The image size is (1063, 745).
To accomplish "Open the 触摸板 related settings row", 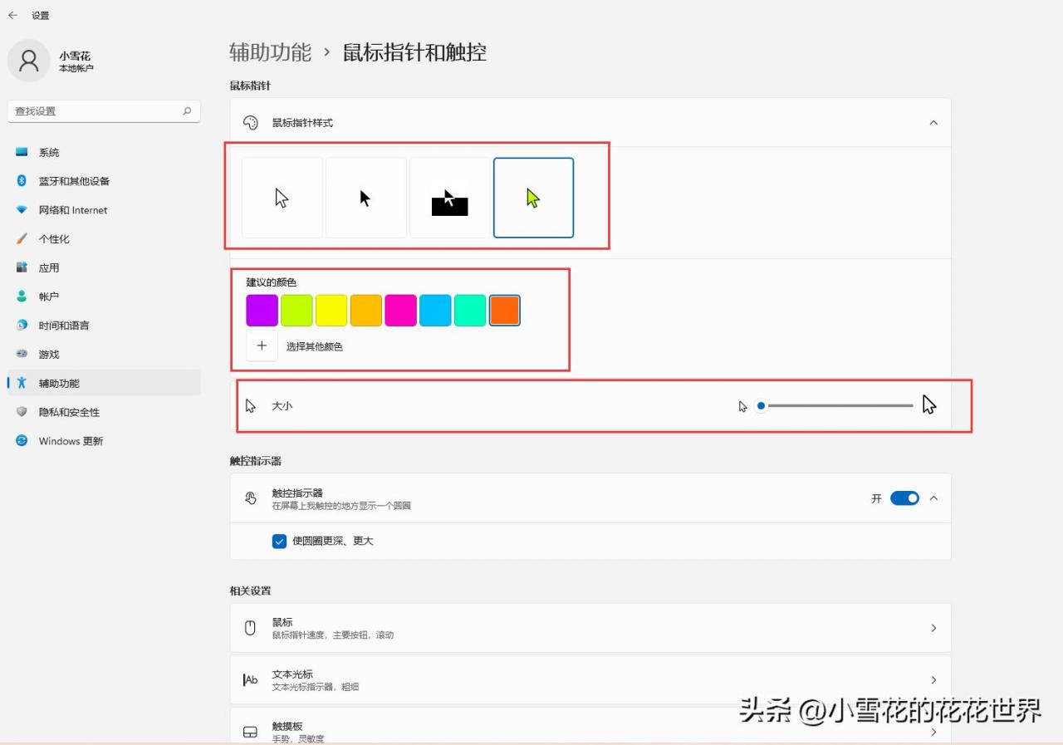I will point(590,726).
